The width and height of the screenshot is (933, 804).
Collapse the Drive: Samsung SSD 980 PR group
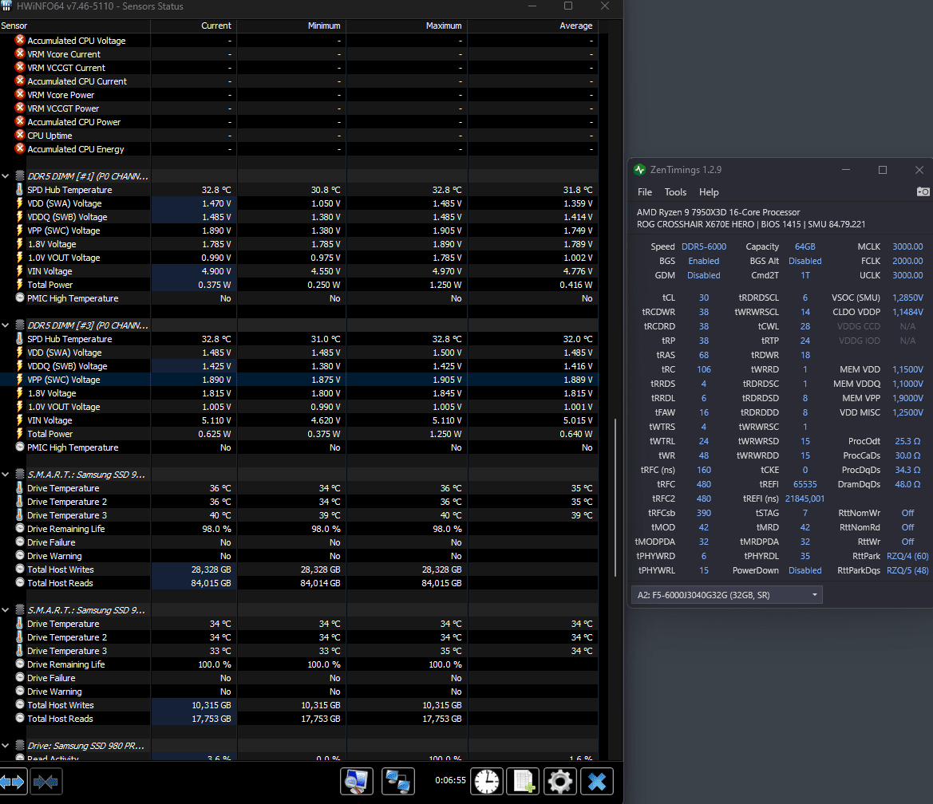[6, 746]
